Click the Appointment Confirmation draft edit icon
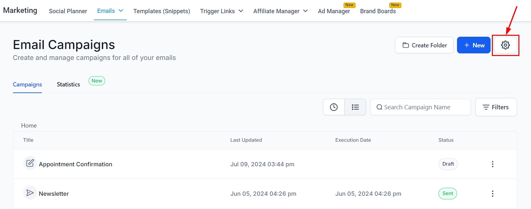 pyautogui.click(x=30, y=163)
